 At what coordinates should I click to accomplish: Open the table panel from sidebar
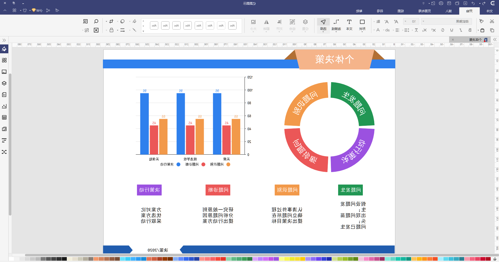(x=4, y=117)
